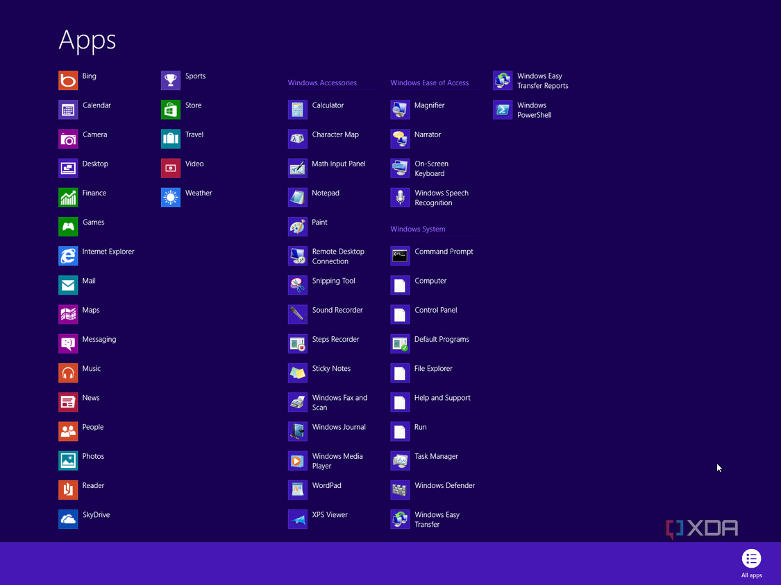Launch the Windows Media Player icon
Image resolution: width=781 pixels, height=585 pixels.
point(297,461)
